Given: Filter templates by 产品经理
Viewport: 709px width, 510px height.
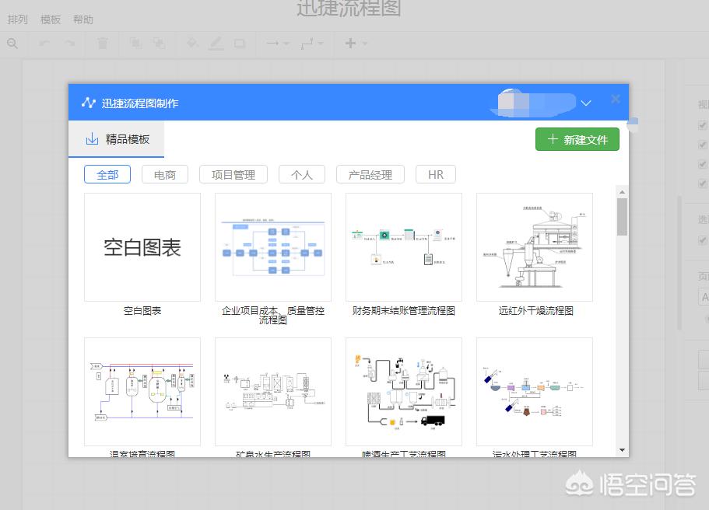Looking at the screenshot, I should point(370,174).
